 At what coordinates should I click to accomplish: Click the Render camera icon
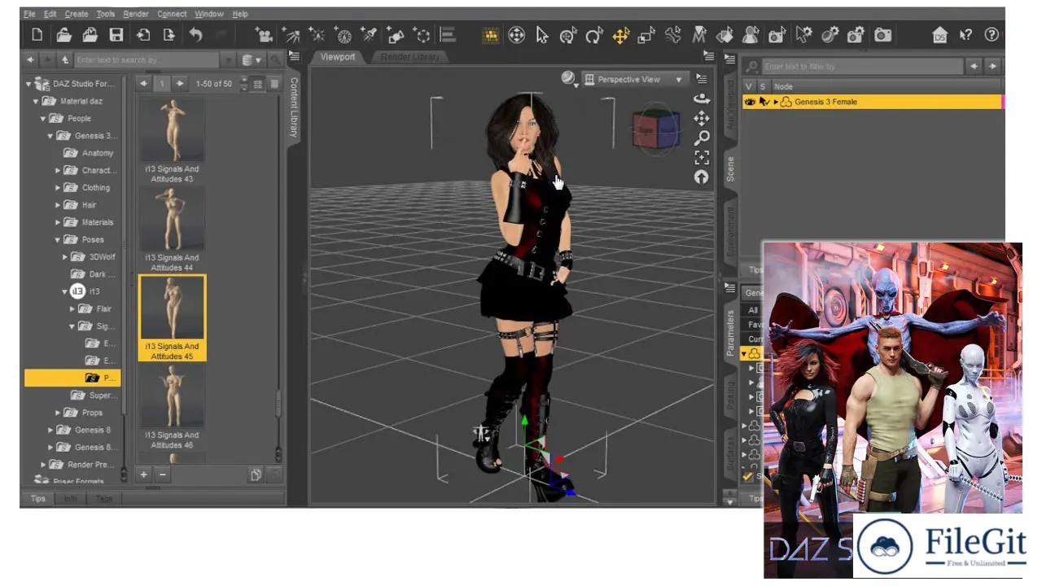(882, 35)
